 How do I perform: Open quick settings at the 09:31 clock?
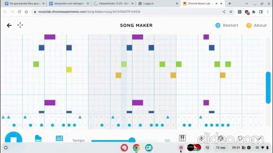click(236, 147)
